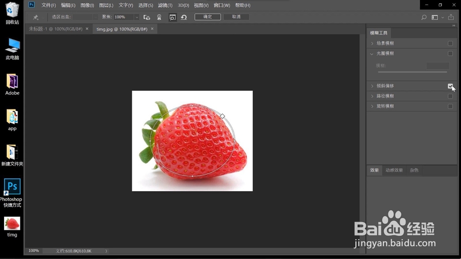The width and height of the screenshot is (461, 259).
Task: Click the 模糊 value input field
Action: [438, 65]
